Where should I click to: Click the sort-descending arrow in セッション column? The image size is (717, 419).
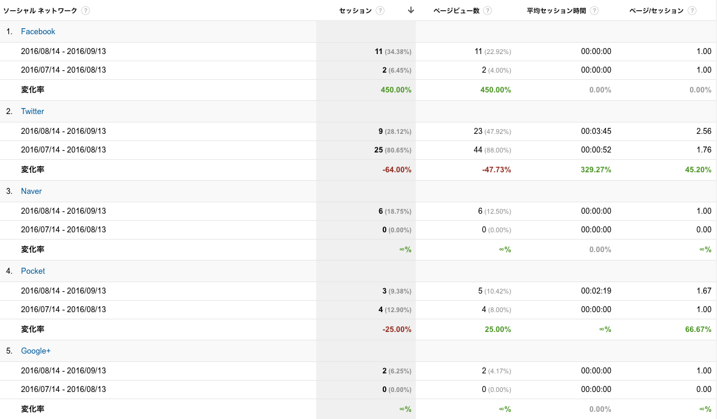click(x=410, y=10)
